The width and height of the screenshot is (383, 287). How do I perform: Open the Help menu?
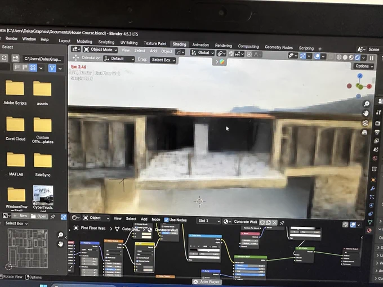coord(44,39)
